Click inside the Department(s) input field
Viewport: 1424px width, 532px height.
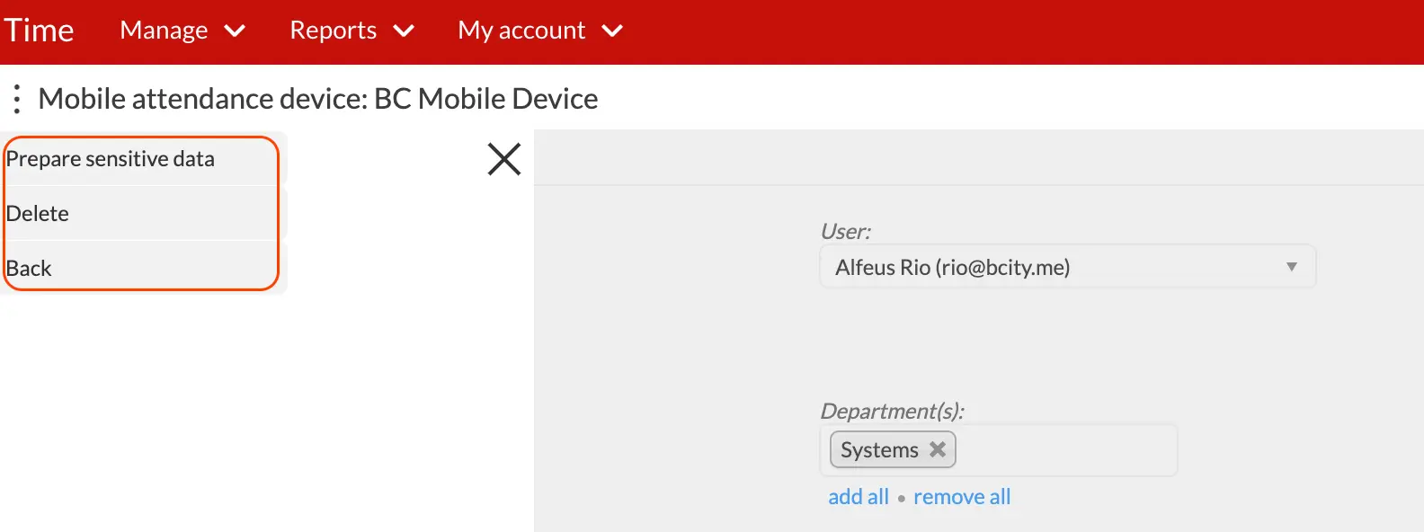(1065, 450)
